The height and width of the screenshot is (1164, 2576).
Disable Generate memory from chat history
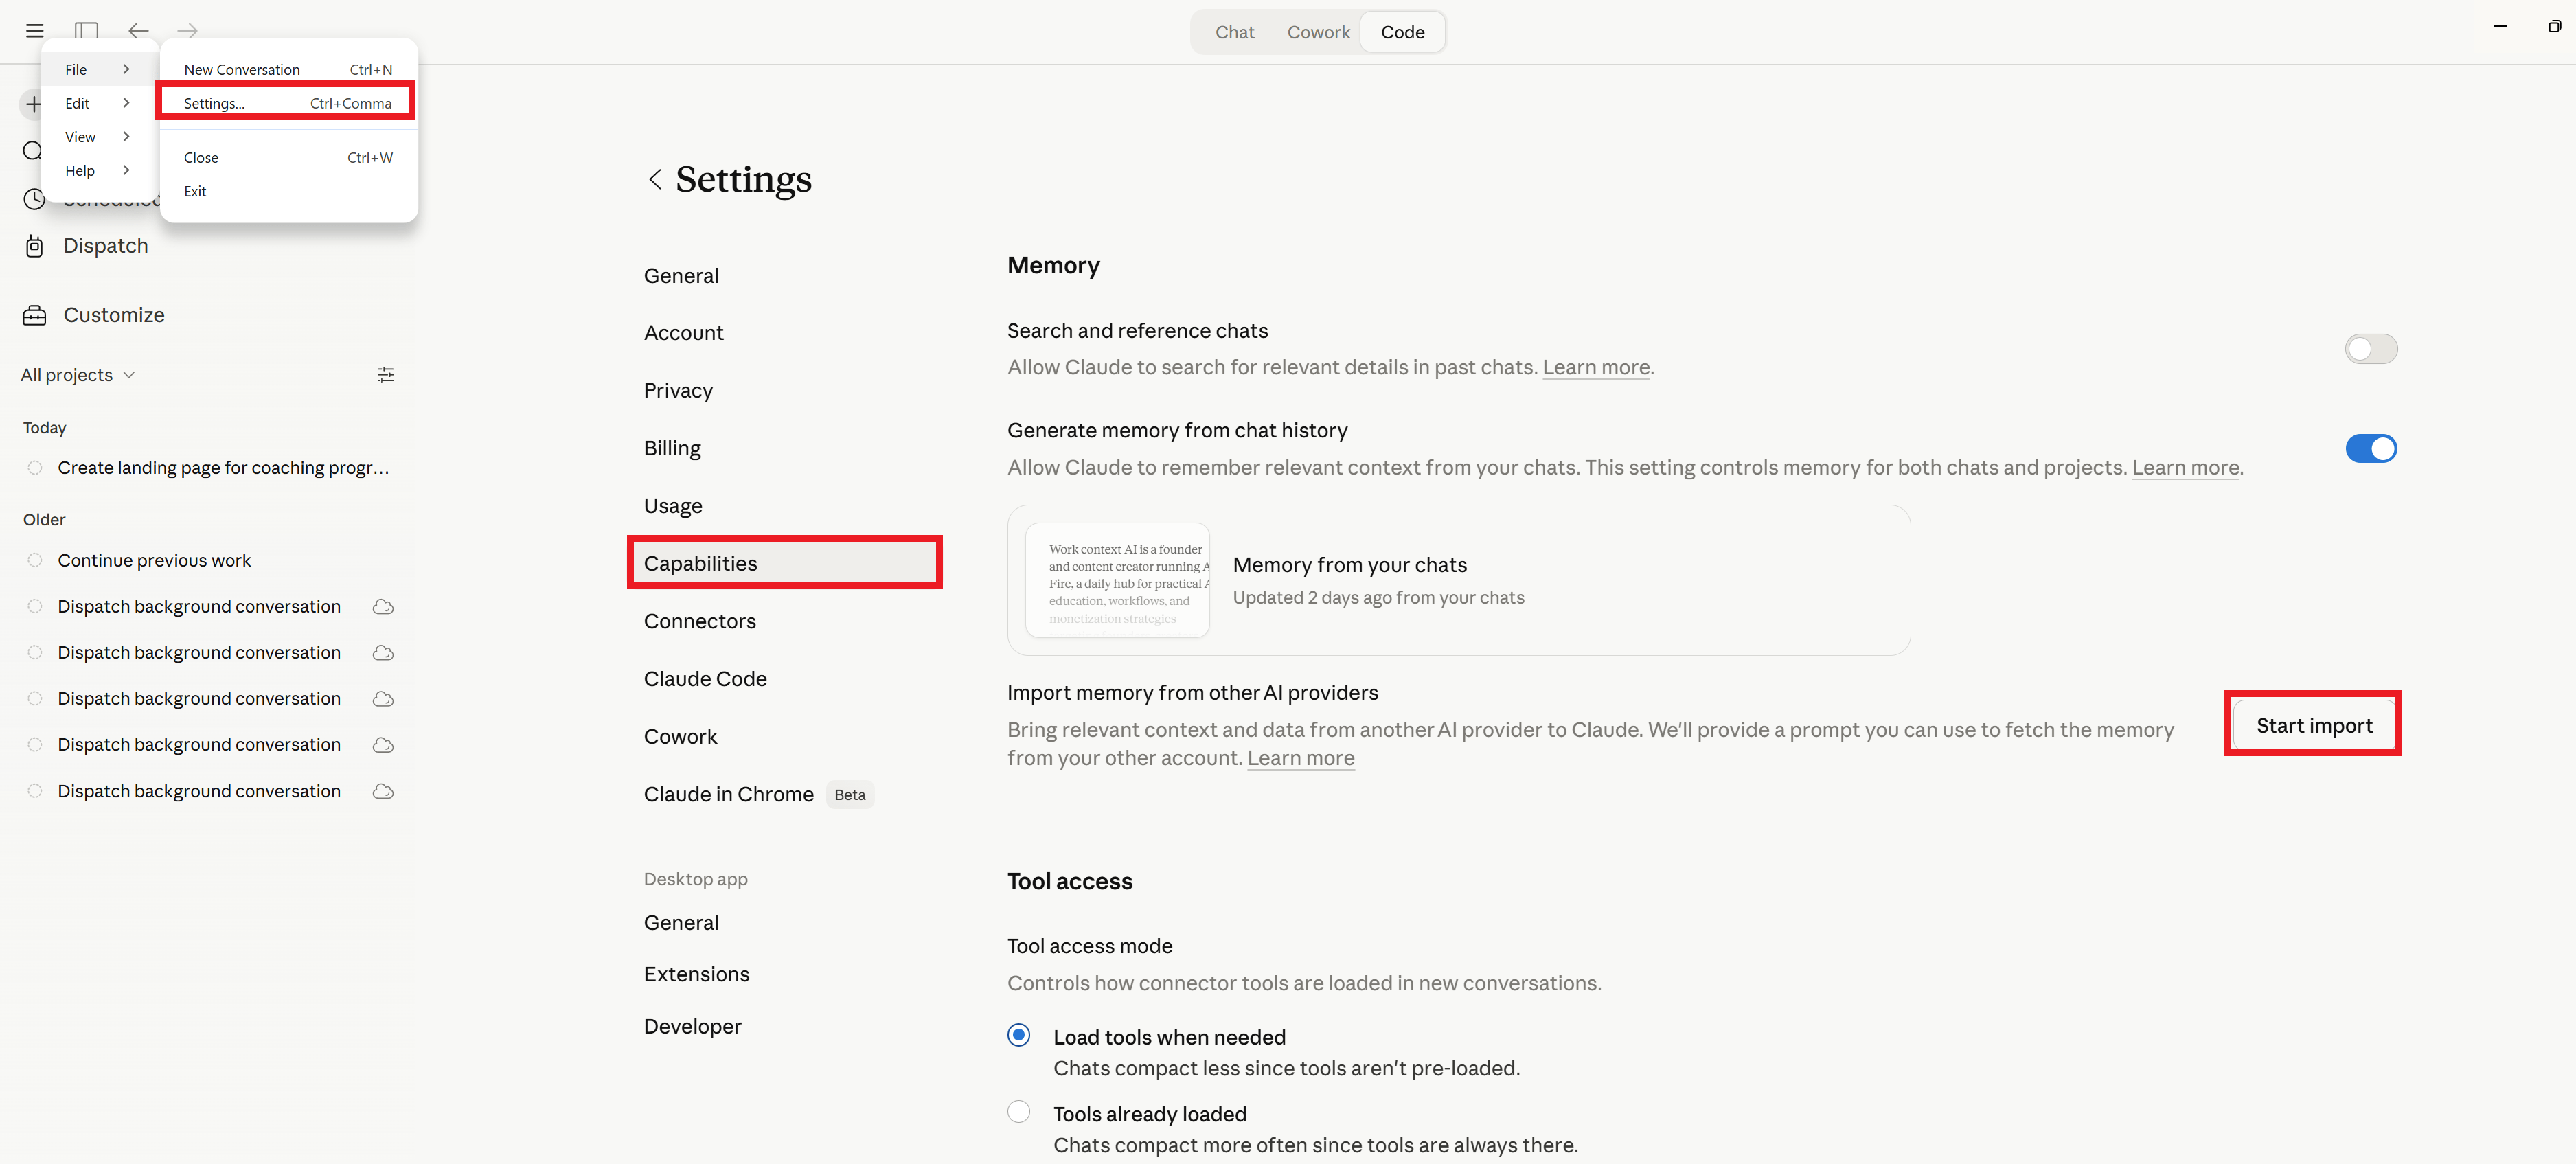[x=2371, y=448]
